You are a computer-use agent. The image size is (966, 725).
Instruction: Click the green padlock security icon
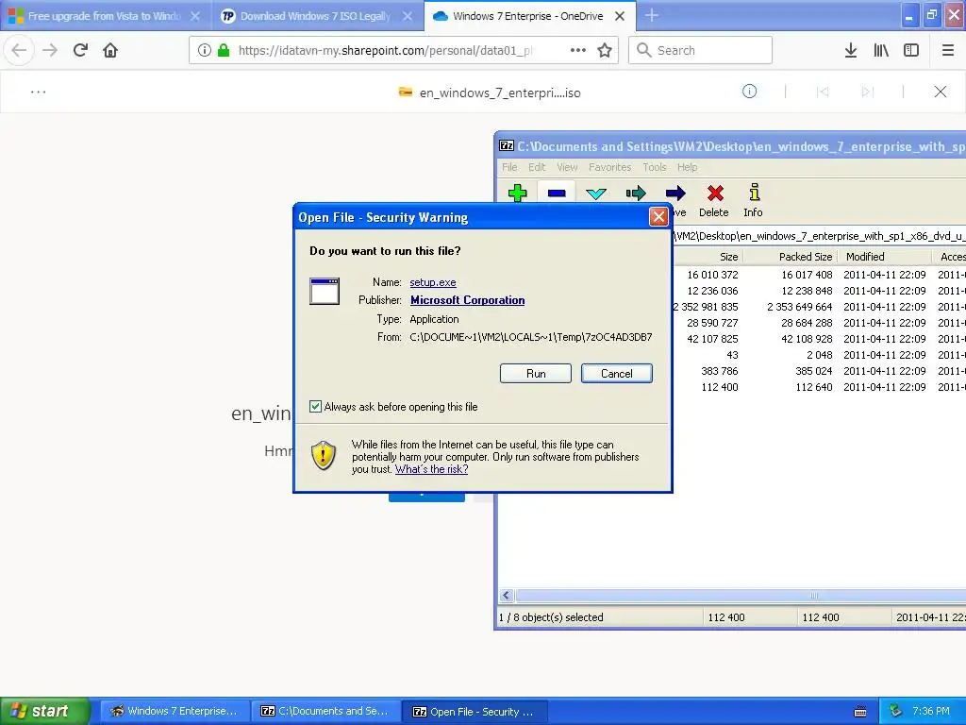(224, 50)
